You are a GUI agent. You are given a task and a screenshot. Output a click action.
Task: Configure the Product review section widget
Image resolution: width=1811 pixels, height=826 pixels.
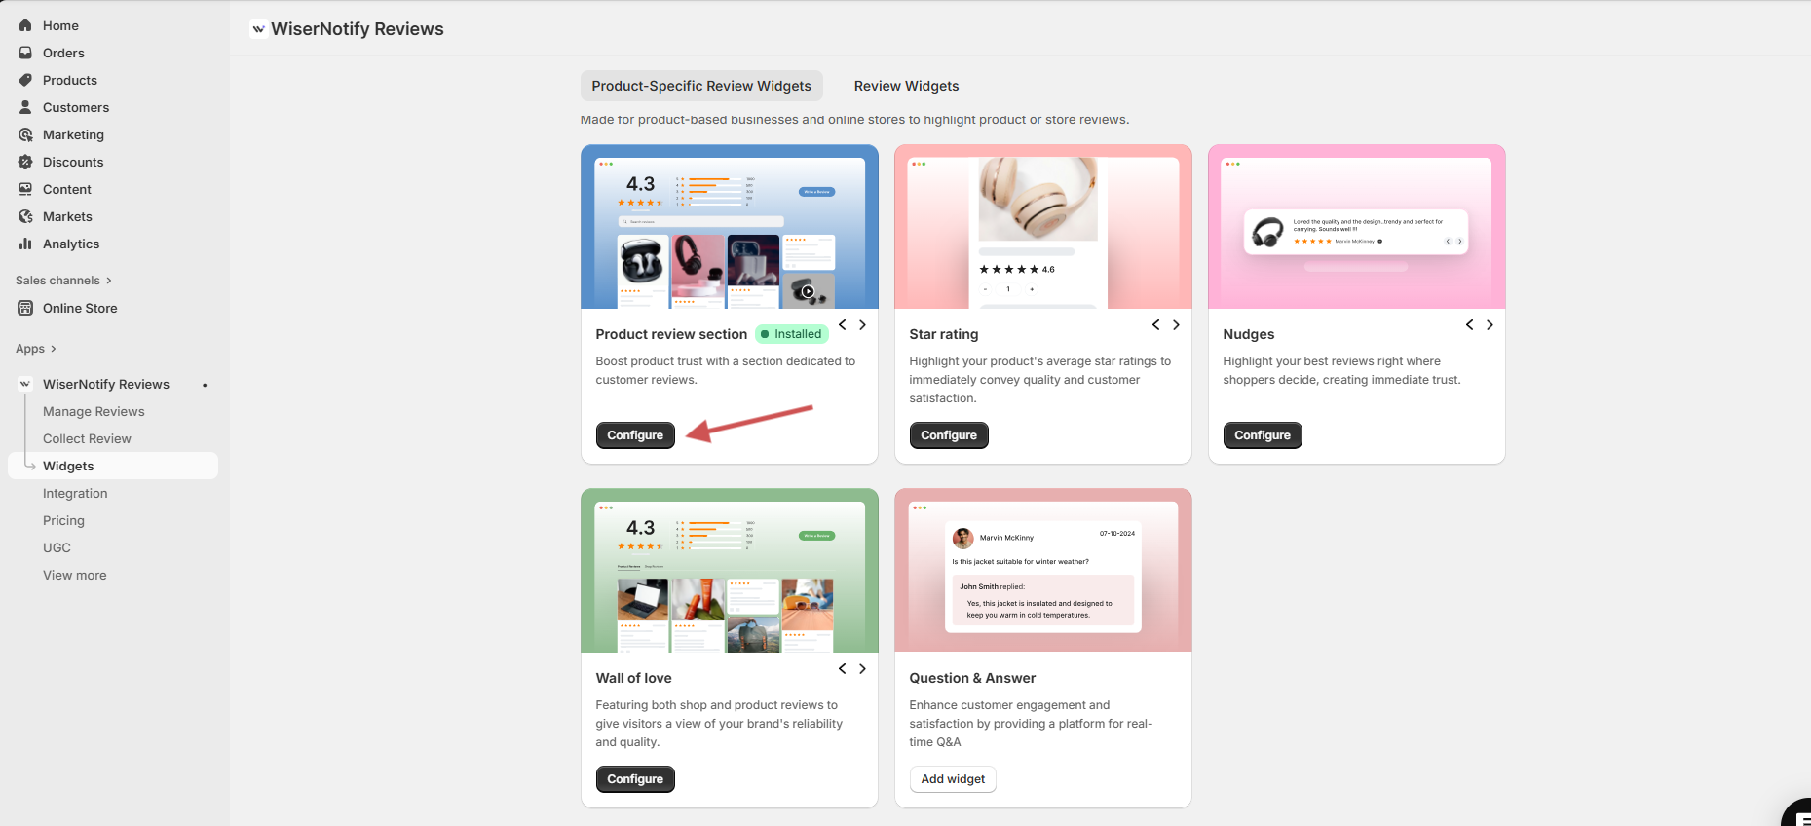click(635, 435)
